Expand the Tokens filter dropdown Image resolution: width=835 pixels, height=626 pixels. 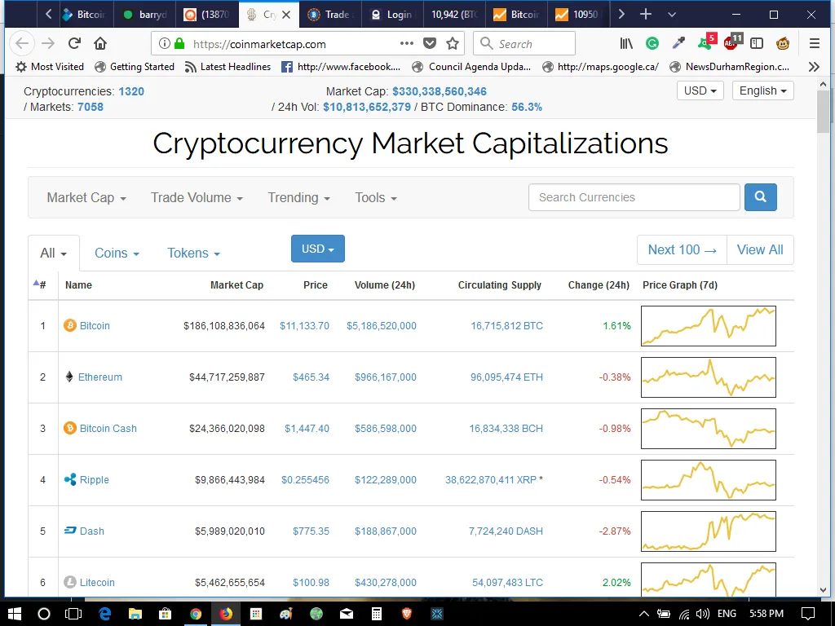(x=193, y=253)
